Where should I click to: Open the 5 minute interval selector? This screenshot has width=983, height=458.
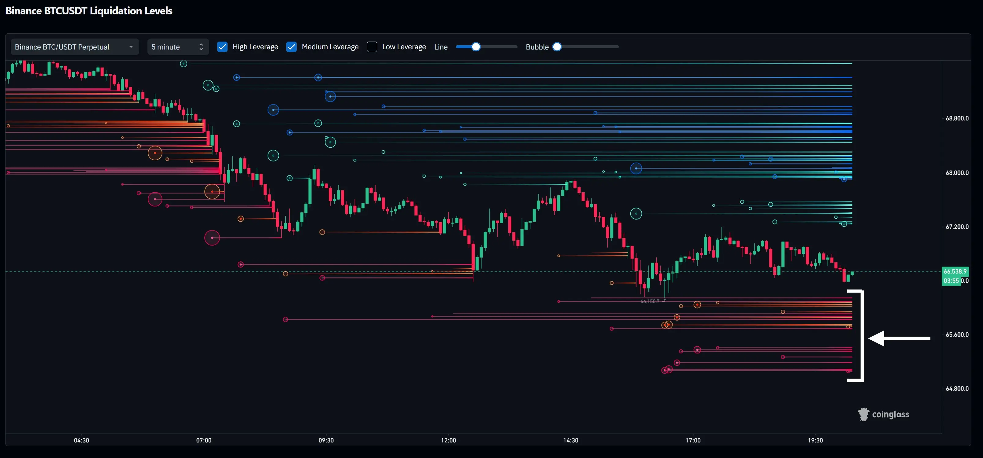pyautogui.click(x=178, y=47)
